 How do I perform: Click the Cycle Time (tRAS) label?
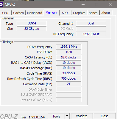pos(39,73)
